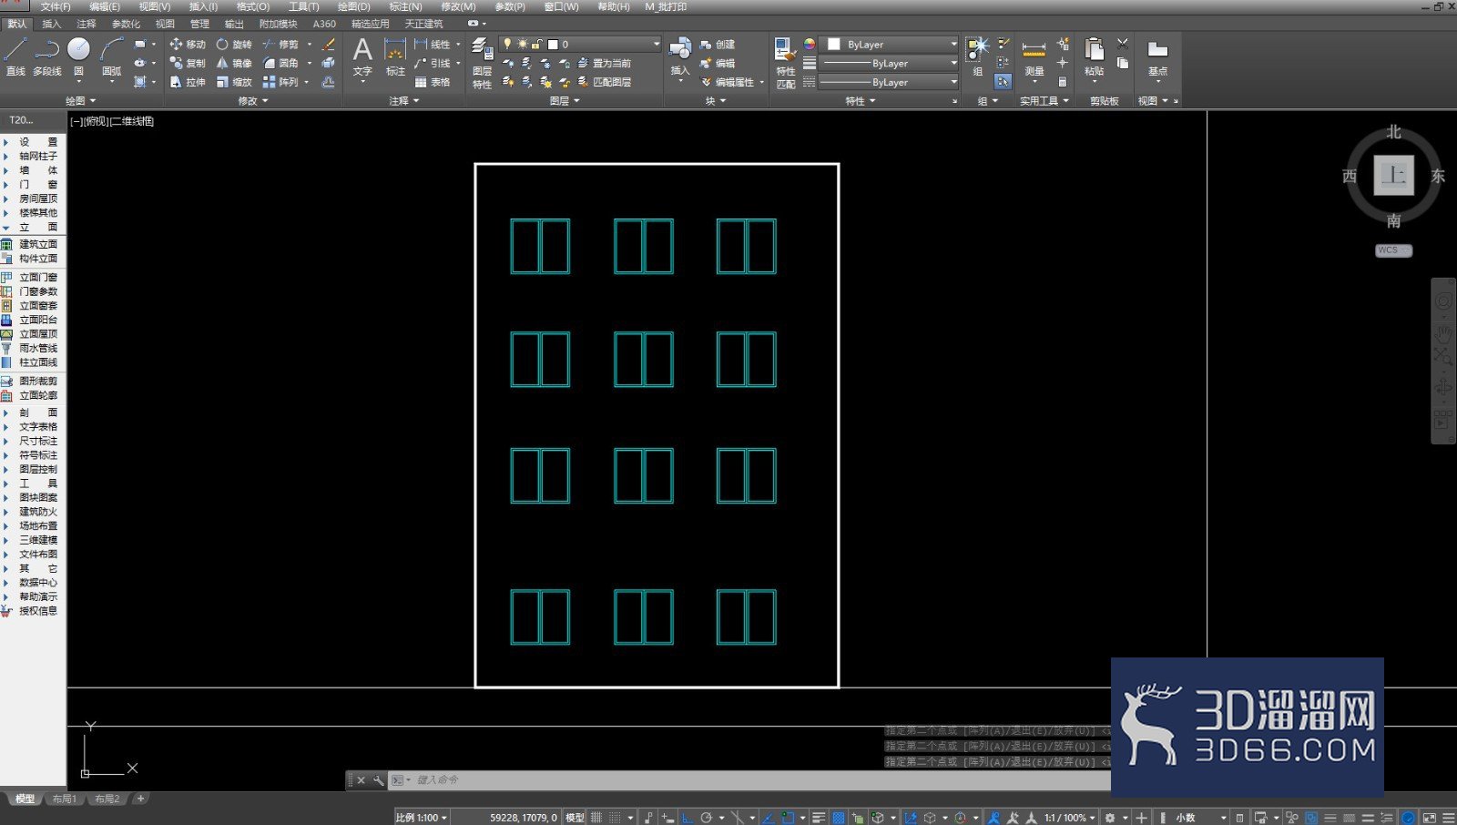Click the 测量 (Measure) tool

pyautogui.click(x=1034, y=56)
